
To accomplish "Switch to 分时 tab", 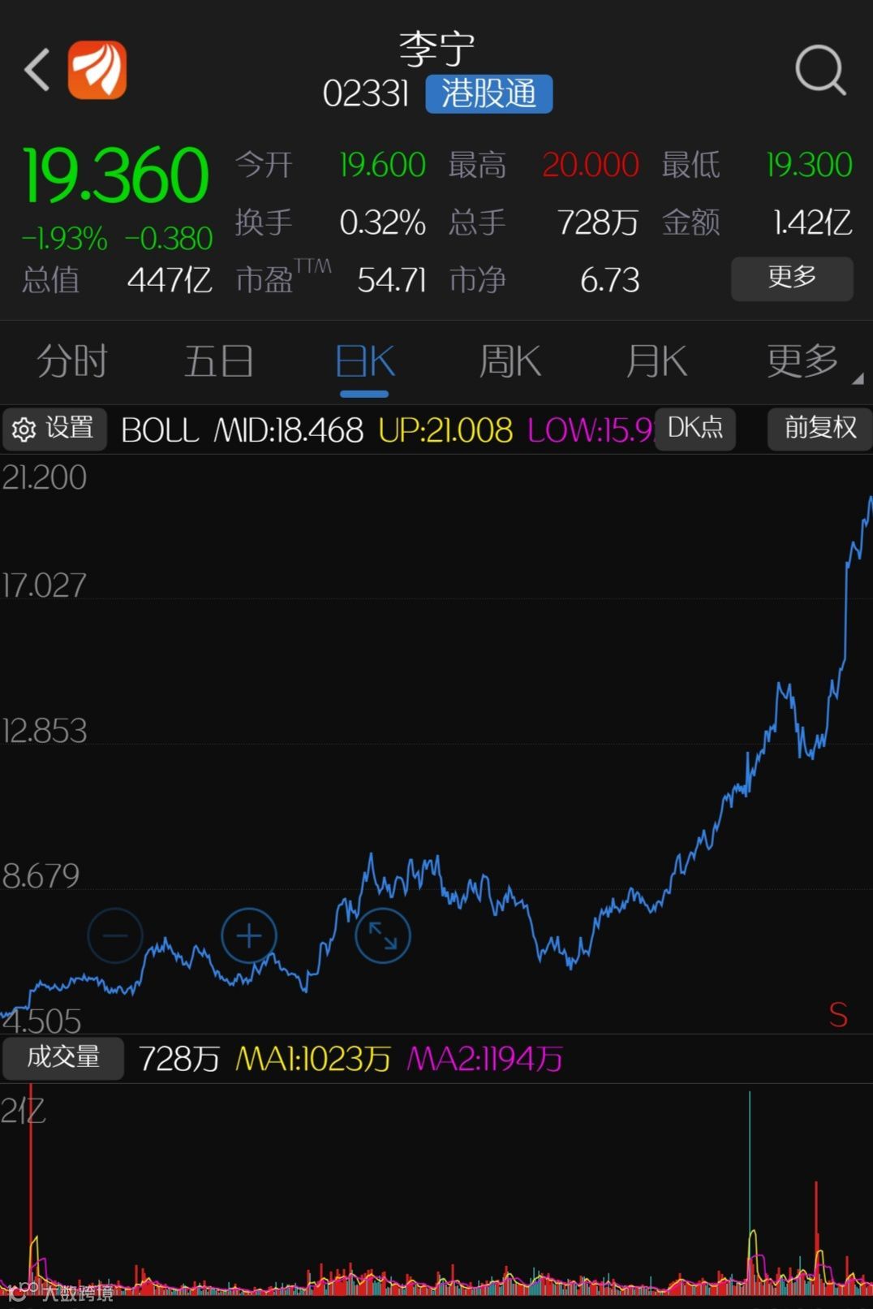I will tap(71, 361).
